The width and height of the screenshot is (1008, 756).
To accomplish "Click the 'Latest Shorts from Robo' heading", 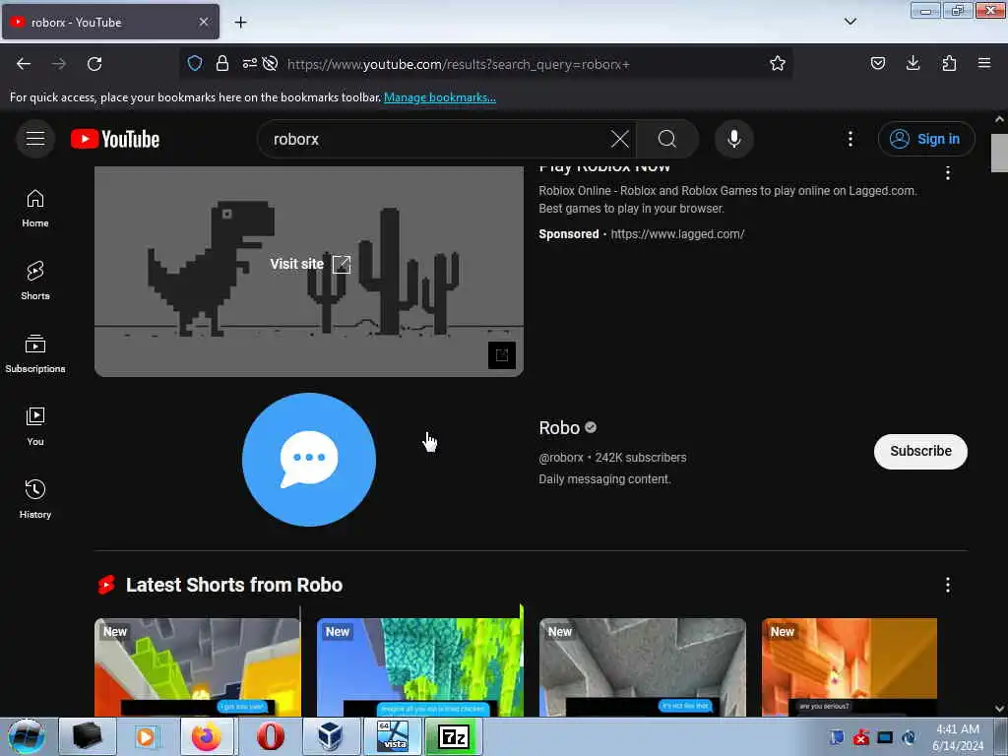I will click(x=234, y=585).
